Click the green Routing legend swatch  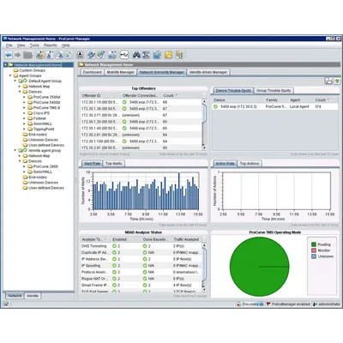314,244
